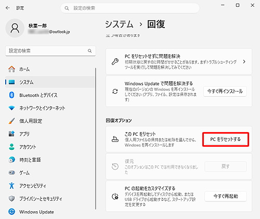The height and width of the screenshot is (219, 260).
Task: Click the sidebar search magnifier icon
Action: point(89,51)
